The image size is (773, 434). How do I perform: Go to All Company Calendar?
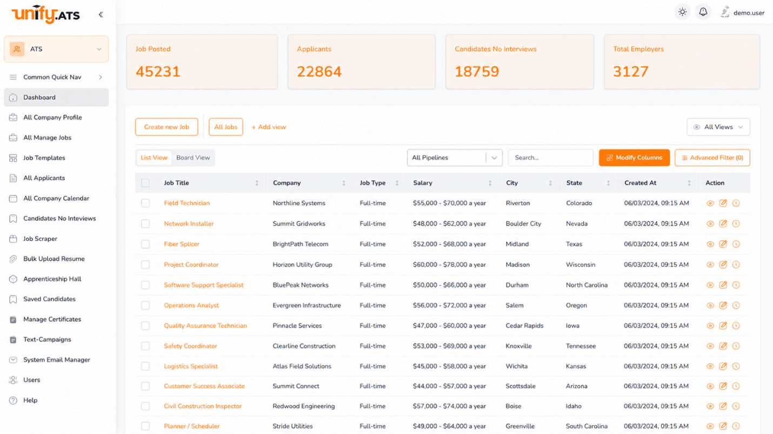[56, 199]
